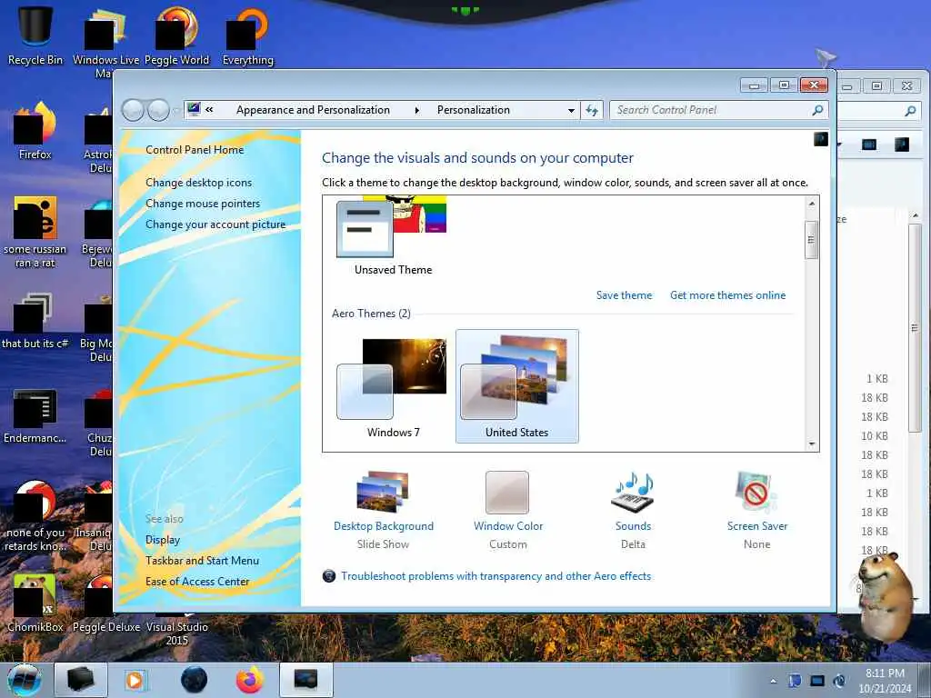The height and width of the screenshot is (698, 931).
Task: Open the globe taskbar icon
Action: coord(195,680)
